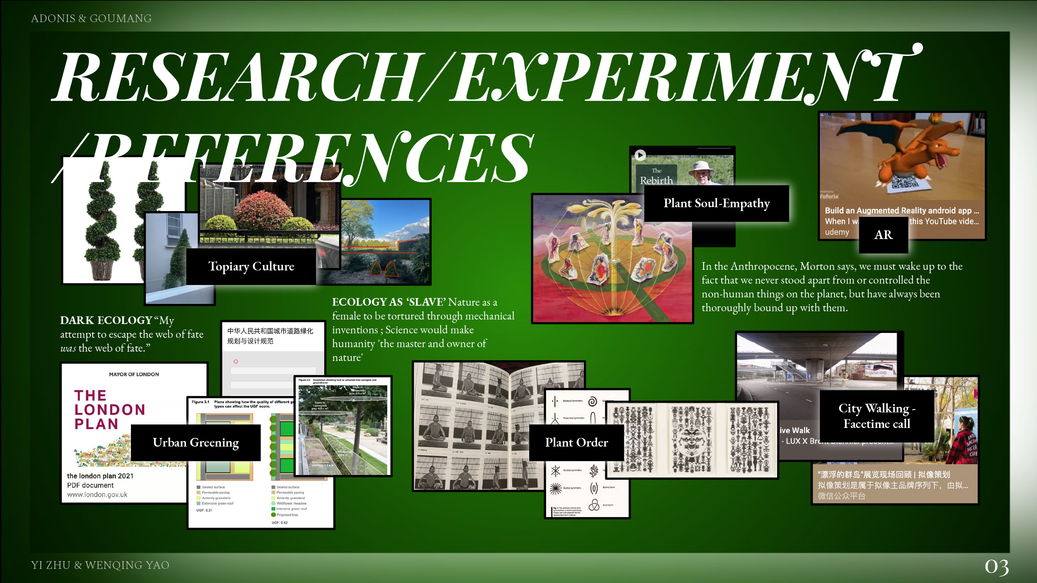Open the www.london.gov.uk link

[97, 495]
